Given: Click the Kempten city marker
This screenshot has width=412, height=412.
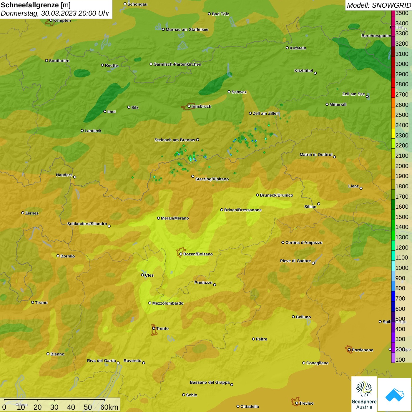Looking at the screenshot, I should pos(51,20).
